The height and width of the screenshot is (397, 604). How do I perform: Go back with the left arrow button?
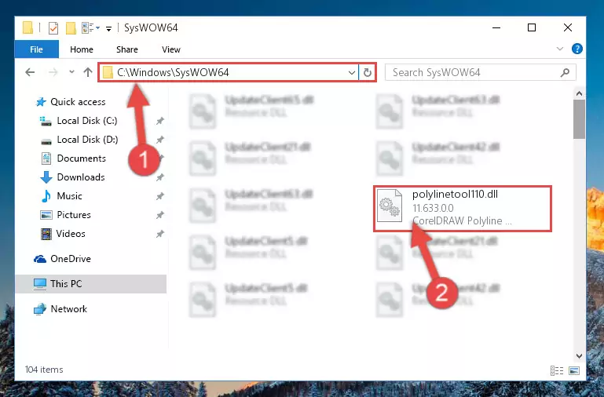pos(30,72)
